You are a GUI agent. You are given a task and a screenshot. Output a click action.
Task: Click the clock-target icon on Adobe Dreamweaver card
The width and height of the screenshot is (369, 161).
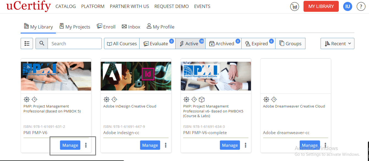click(274, 99)
